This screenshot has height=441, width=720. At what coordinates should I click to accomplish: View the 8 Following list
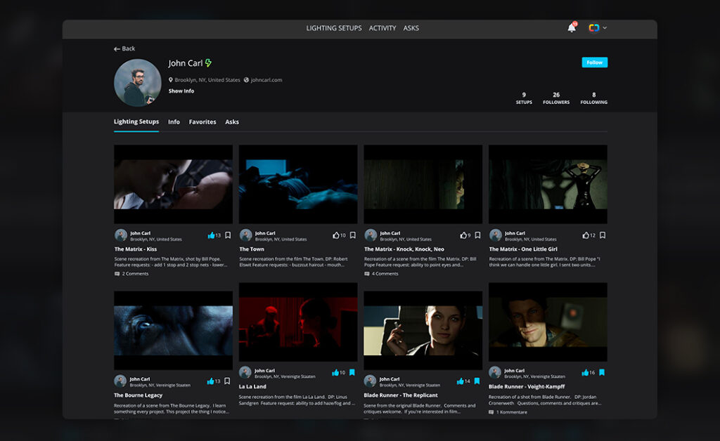tap(593, 98)
